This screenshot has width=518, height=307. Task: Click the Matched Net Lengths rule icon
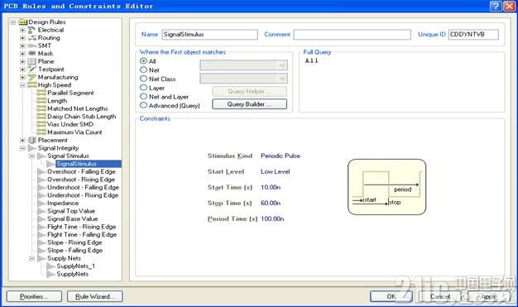[41, 108]
